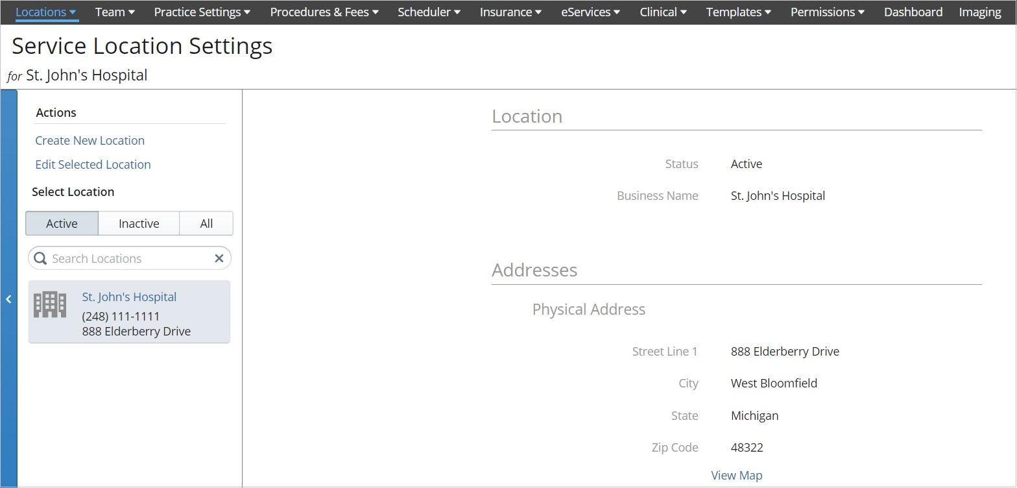Go to the Dashboard menu item
Image resolution: width=1017 pixels, height=488 pixels.
point(913,12)
